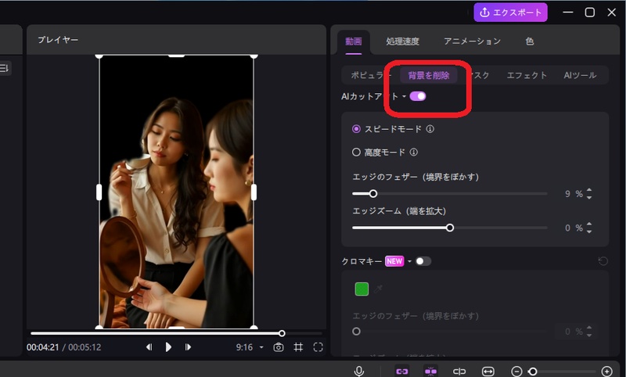Show info for スピードモード
This screenshot has height=377, width=626.
(430, 129)
